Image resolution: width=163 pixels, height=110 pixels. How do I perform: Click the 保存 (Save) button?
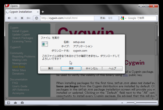(x=71, y=69)
